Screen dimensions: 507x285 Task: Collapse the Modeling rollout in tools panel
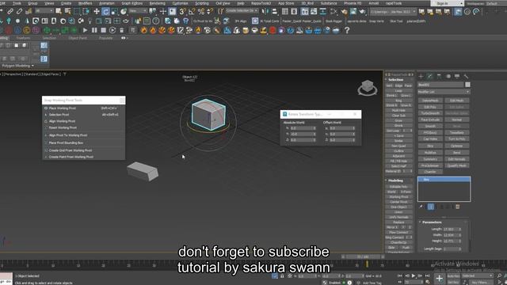[x=395, y=180]
